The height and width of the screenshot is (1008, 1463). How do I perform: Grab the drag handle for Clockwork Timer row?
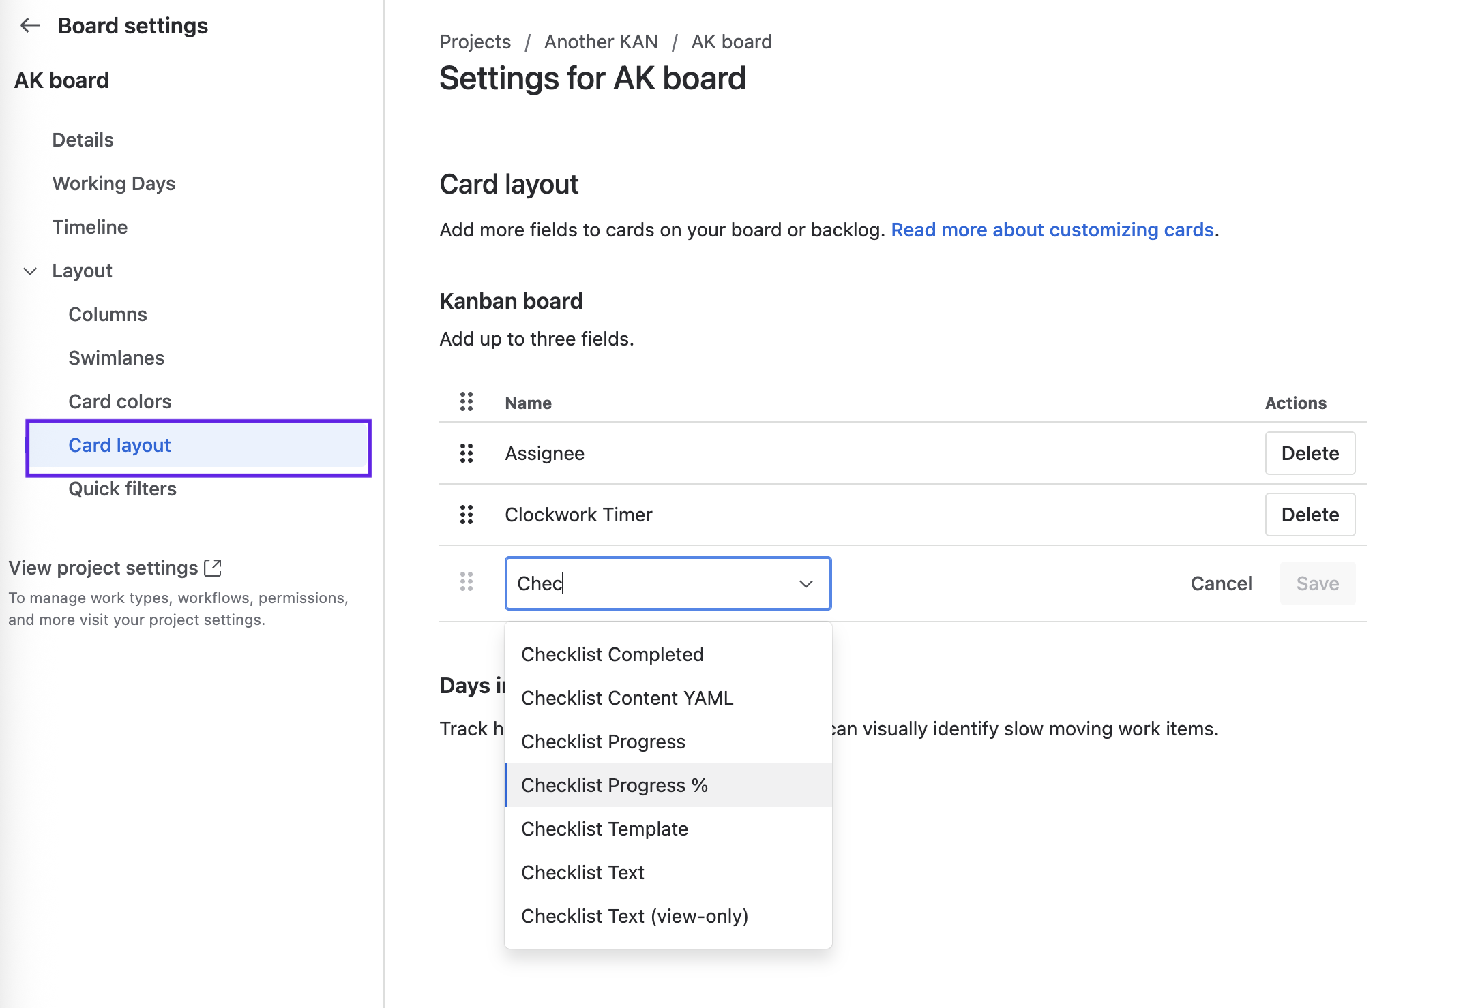tap(467, 515)
